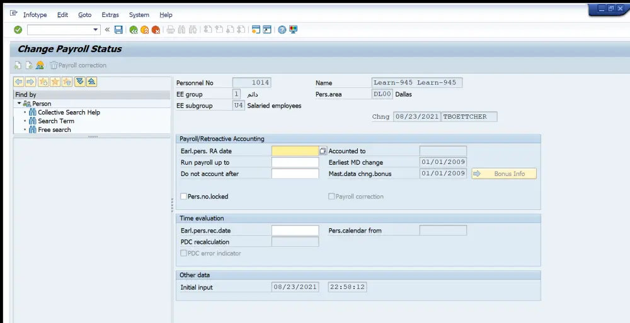Viewport: 630px width, 323px height.
Task: Click the Earl.pers. RA date field
Action: tap(295, 151)
